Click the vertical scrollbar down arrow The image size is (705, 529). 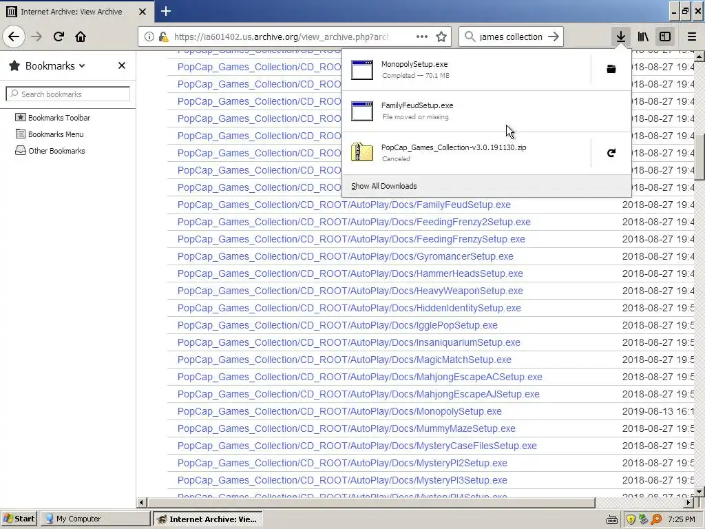pos(699,492)
